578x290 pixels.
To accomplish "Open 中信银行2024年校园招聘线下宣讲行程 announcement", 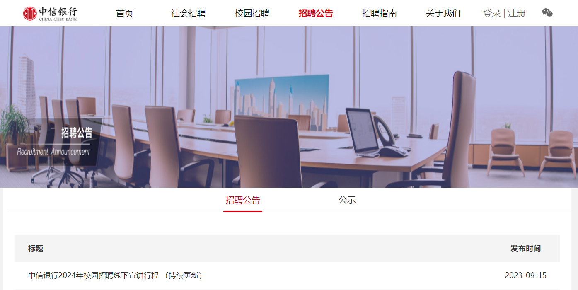I will click(115, 275).
